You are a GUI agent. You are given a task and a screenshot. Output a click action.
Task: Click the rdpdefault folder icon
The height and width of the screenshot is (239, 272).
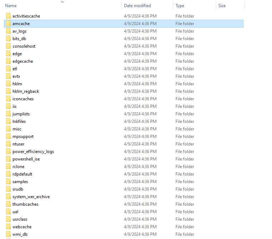pos(8,174)
